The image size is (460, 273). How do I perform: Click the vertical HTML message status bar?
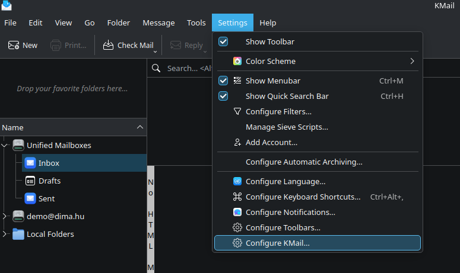point(151,220)
